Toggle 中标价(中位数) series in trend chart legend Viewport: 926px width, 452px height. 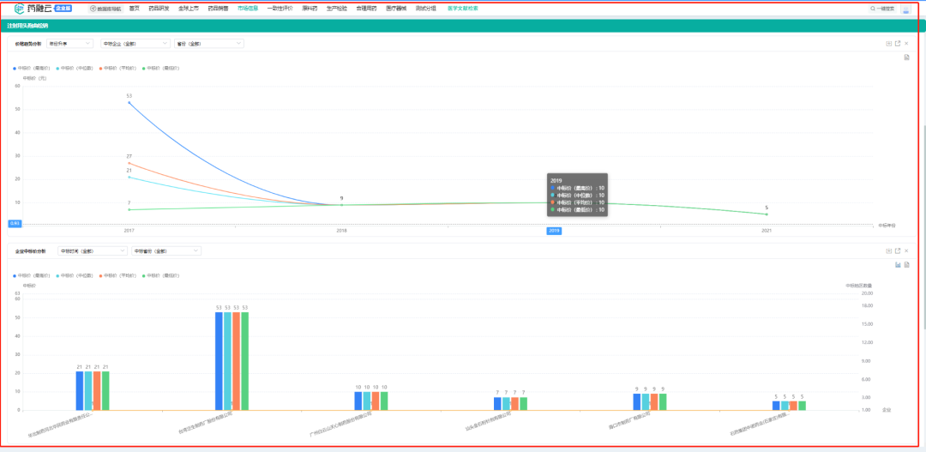tap(75, 68)
